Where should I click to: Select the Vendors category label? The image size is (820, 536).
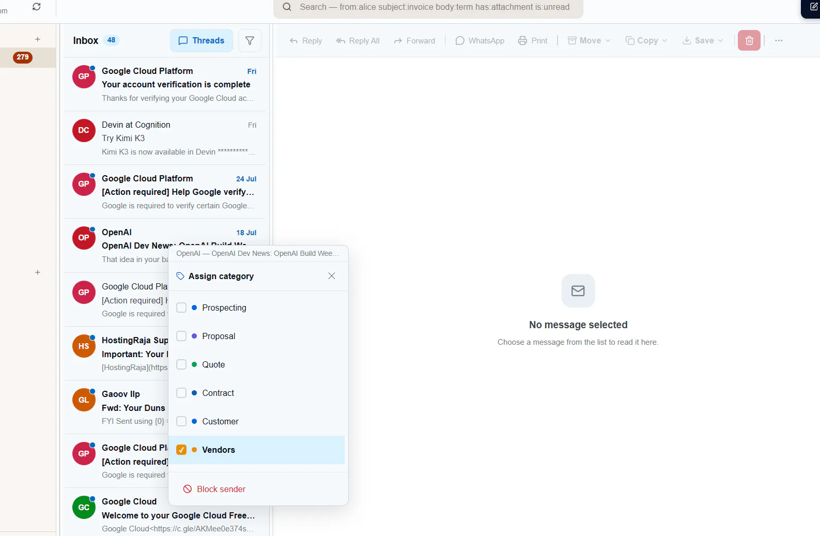tap(219, 450)
